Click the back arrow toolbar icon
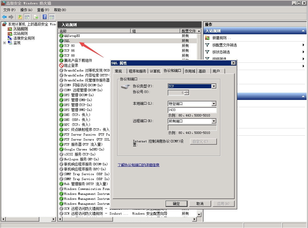Image resolution: width=308 pixels, height=228 pixels. [4, 17]
